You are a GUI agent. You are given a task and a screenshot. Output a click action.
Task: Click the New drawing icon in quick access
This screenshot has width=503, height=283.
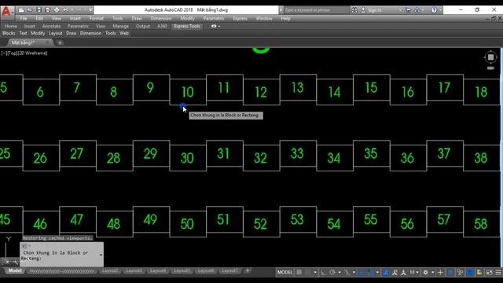point(21,10)
